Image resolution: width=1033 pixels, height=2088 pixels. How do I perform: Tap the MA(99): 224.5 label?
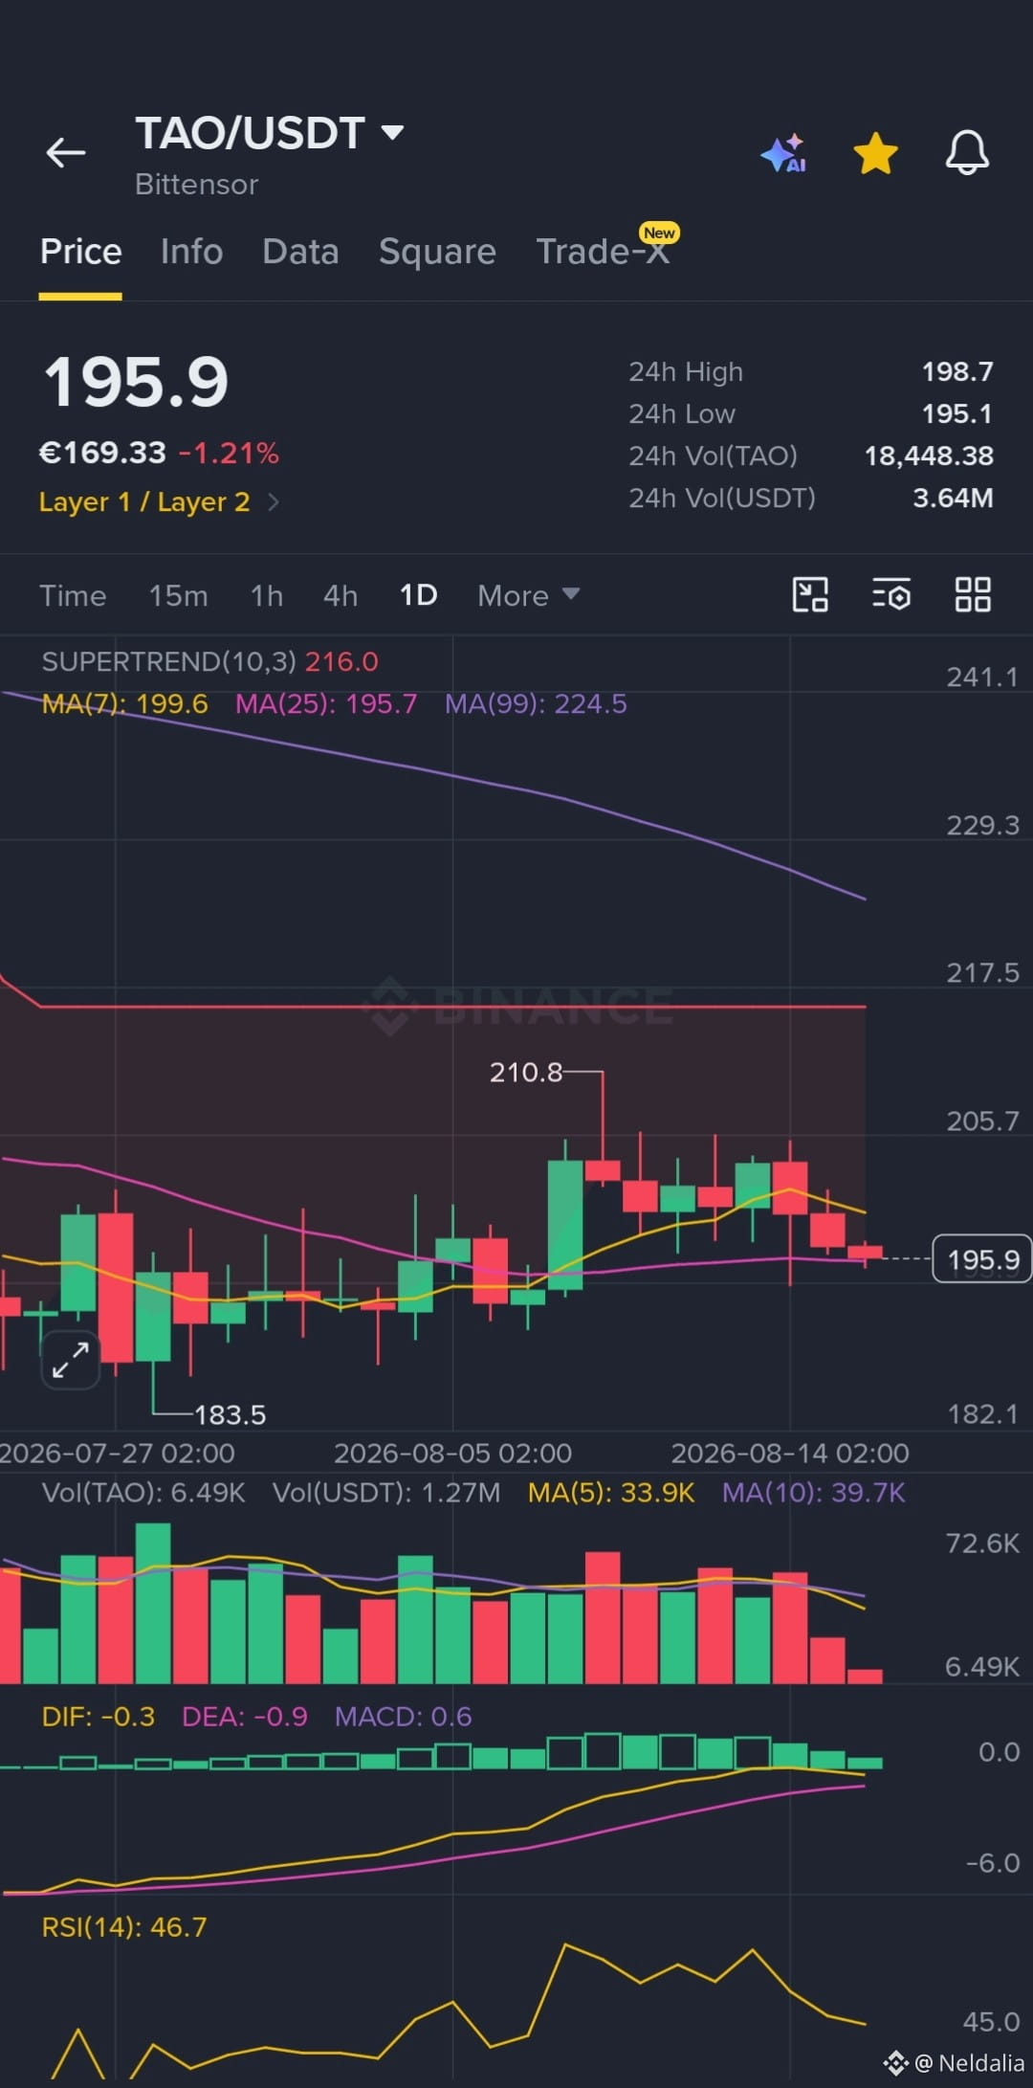point(536,704)
